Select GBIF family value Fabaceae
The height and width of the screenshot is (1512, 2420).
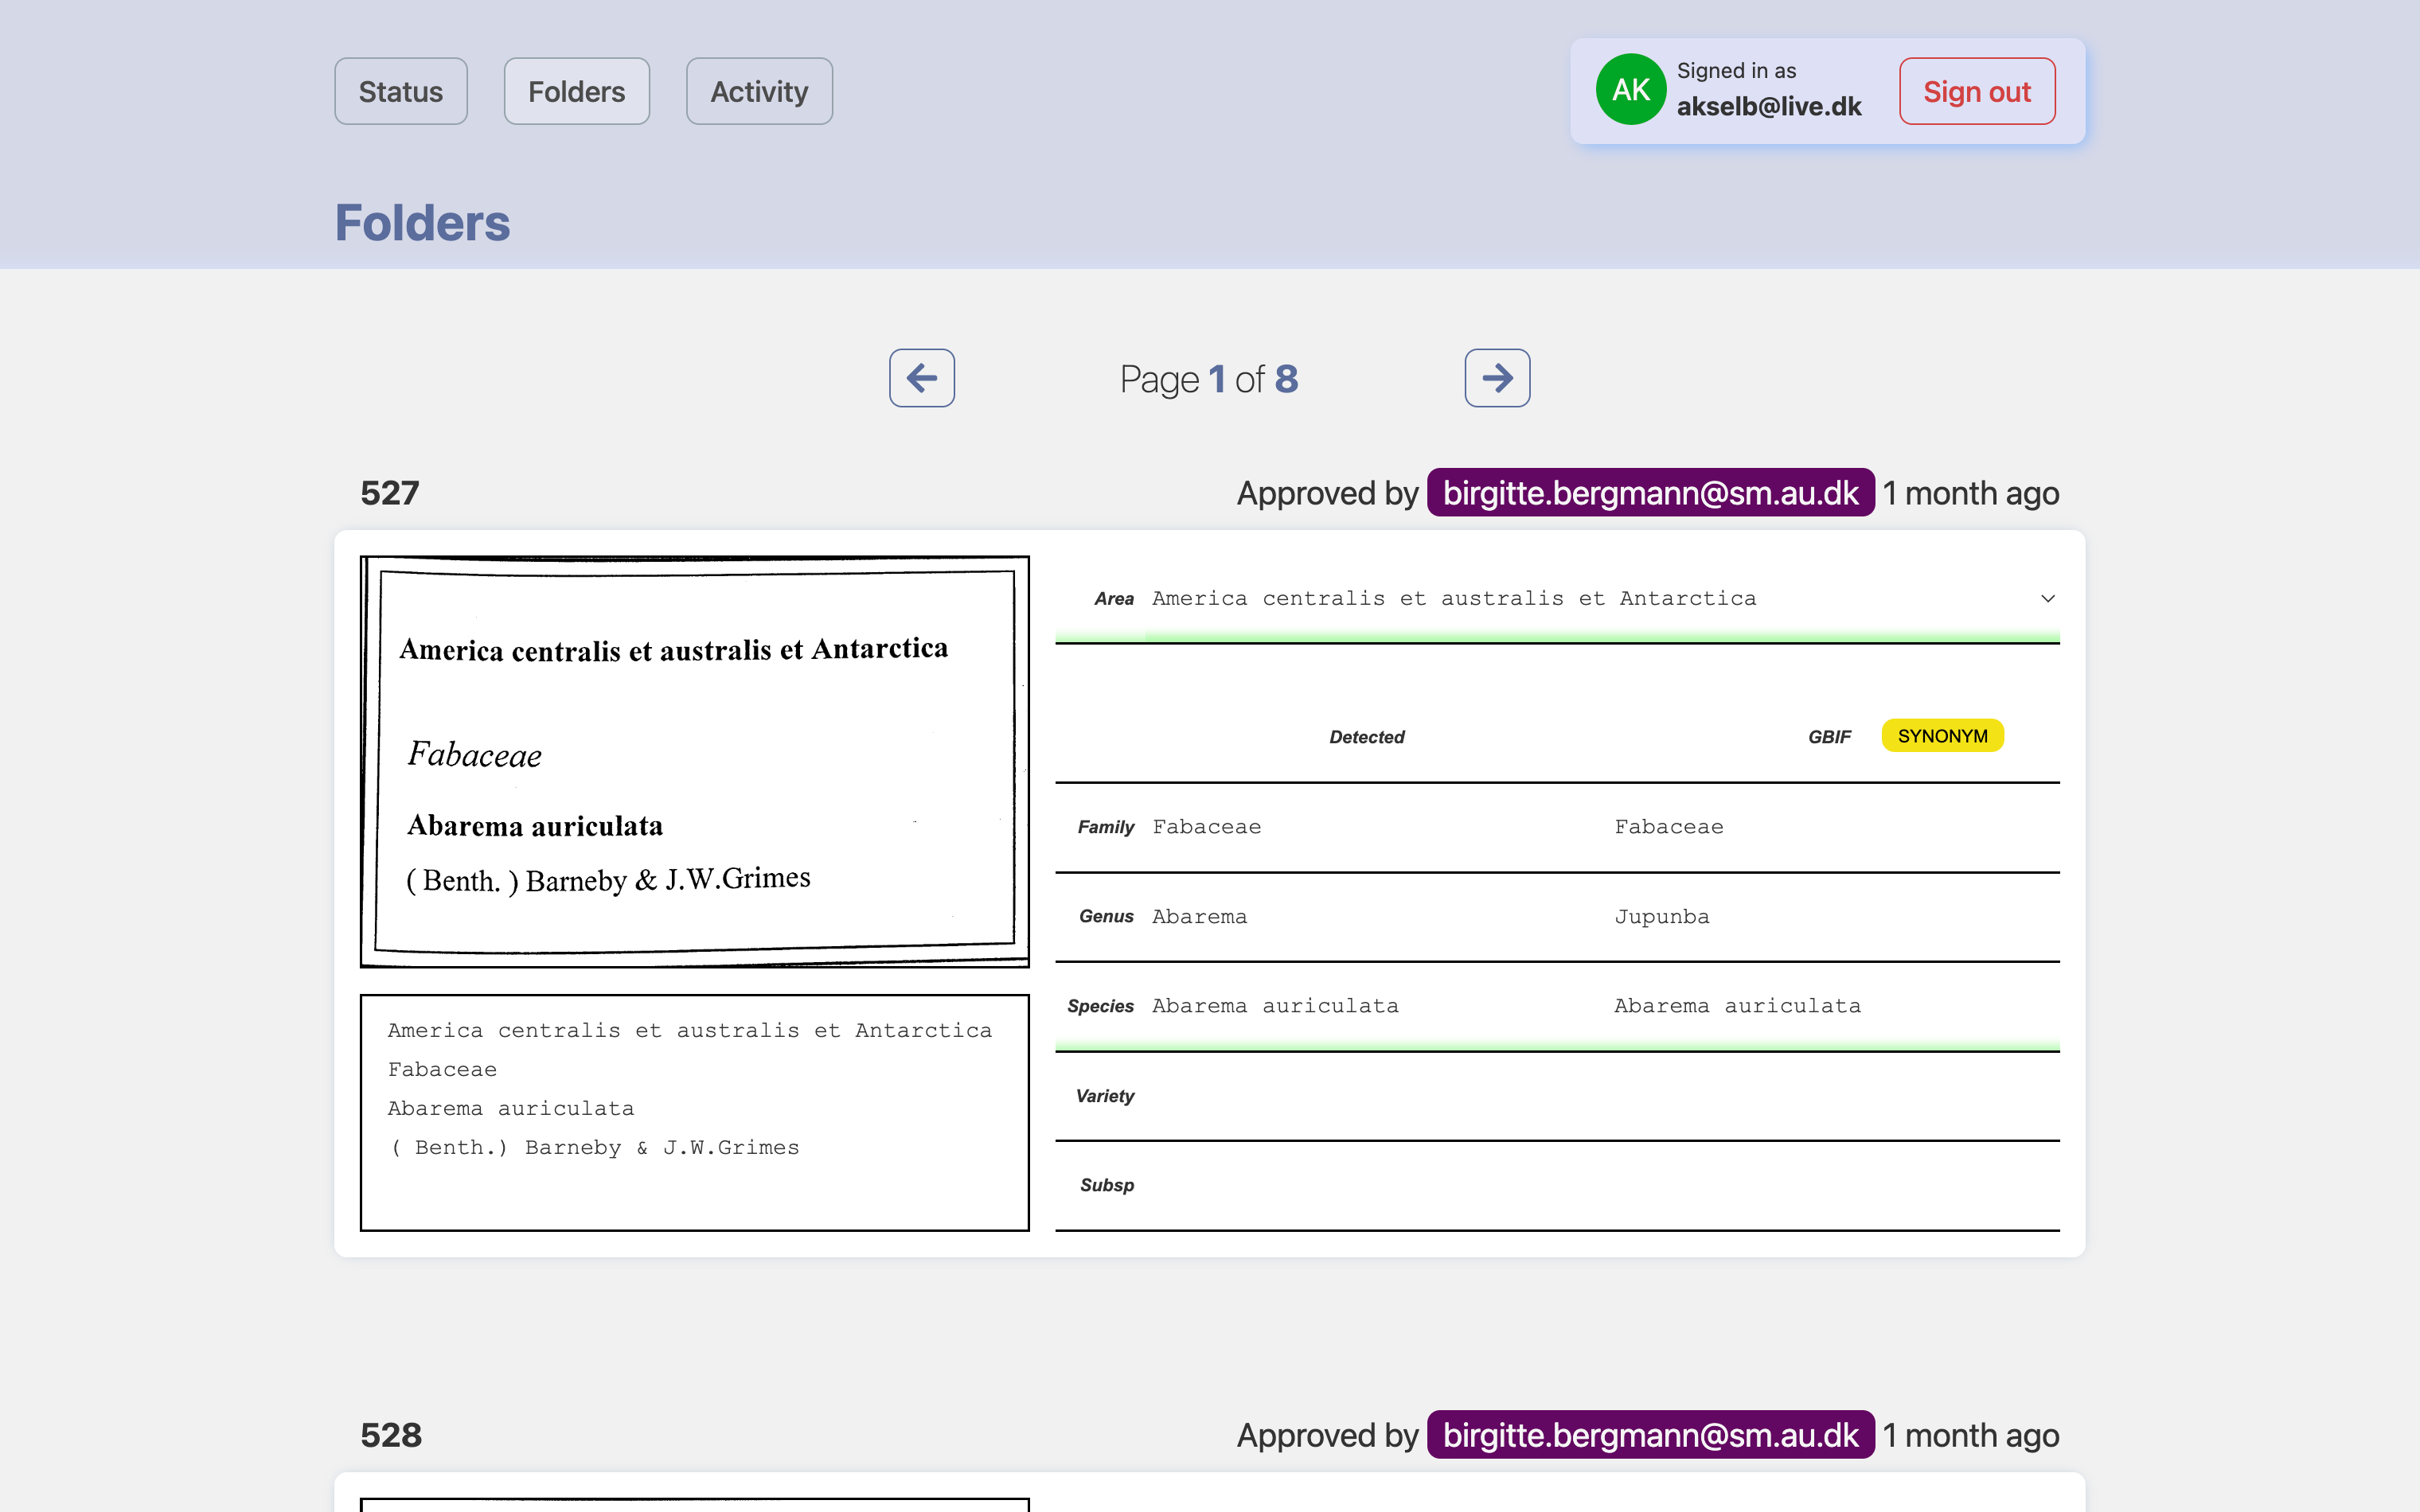(1668, 827)
